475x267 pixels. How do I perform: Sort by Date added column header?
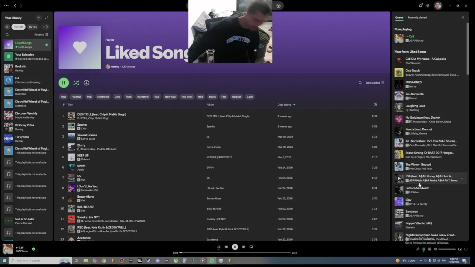(286, 105)
